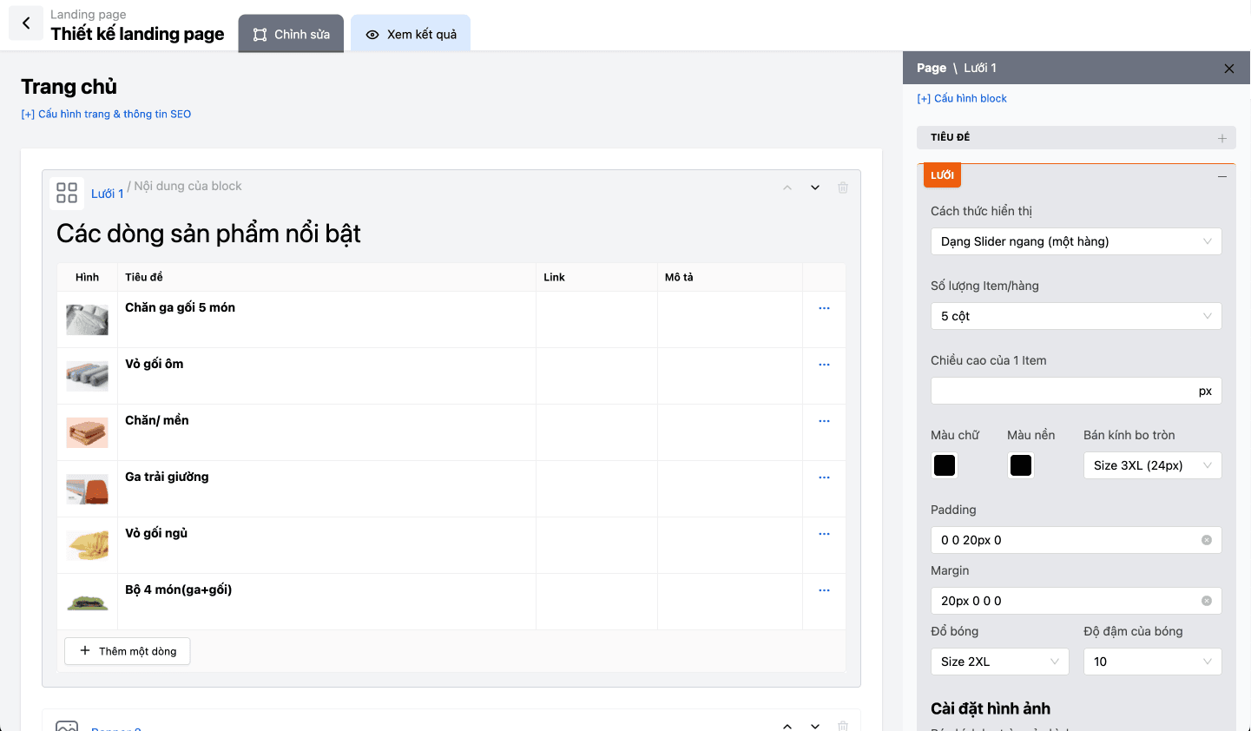The image size is (1251, 731).
Task: Click the grid icon next to Lưới 1
Action: 67,193
